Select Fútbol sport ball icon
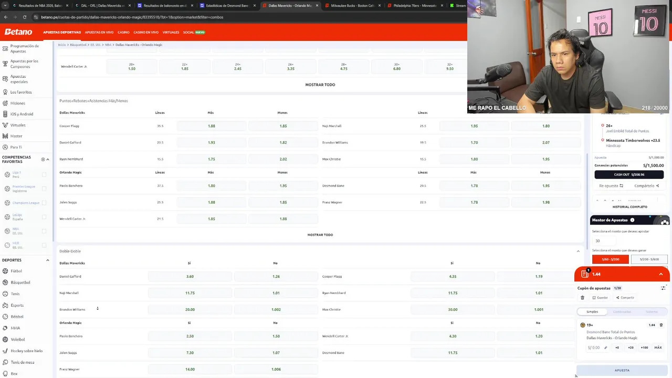This screenshot has height=378, width=672. pyautogui.click(x=5, y=271)
